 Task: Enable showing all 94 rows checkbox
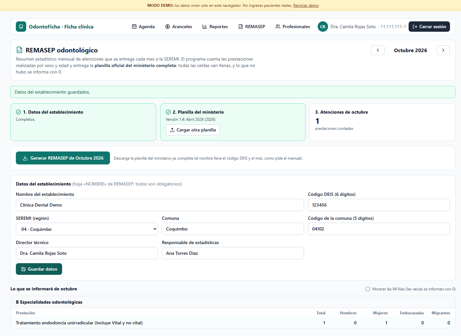click(368, 289)
